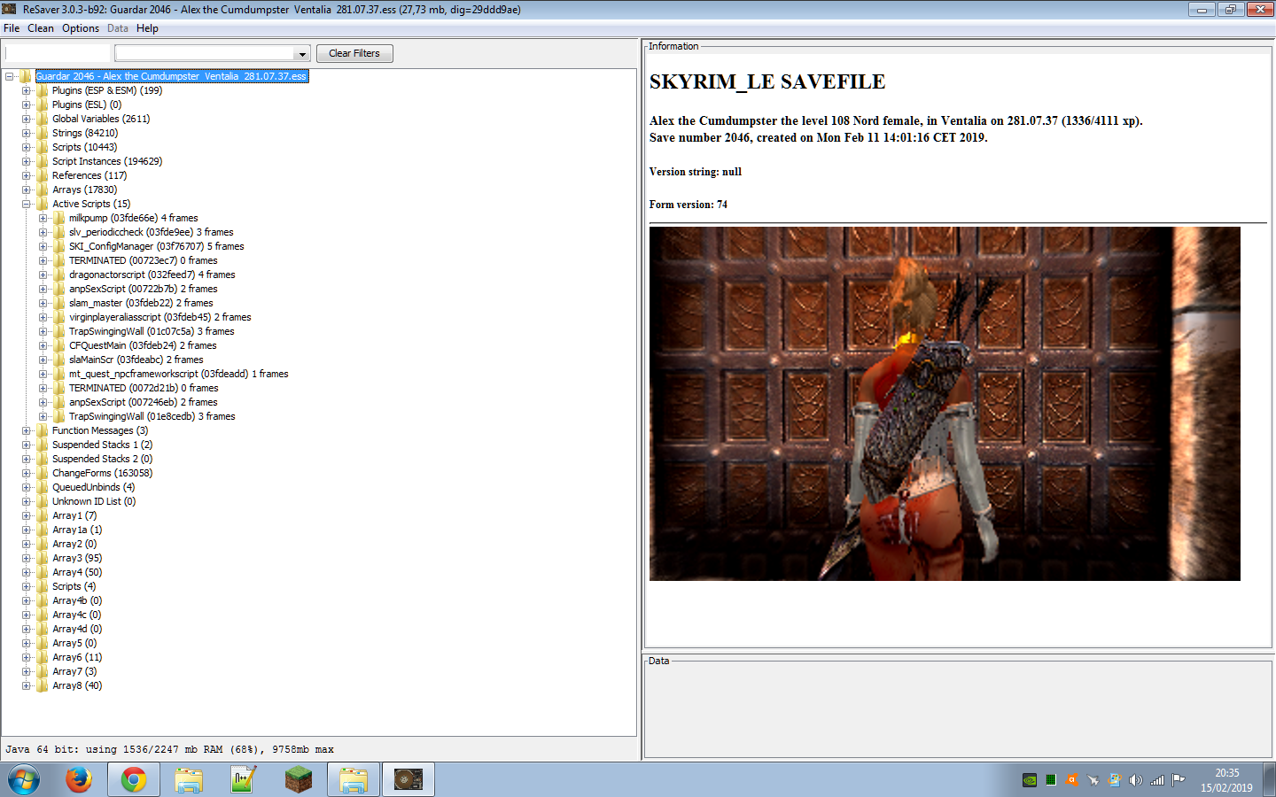
Task: Open the notepad-with-pencil taskbar icon
Action: point(244,779)
